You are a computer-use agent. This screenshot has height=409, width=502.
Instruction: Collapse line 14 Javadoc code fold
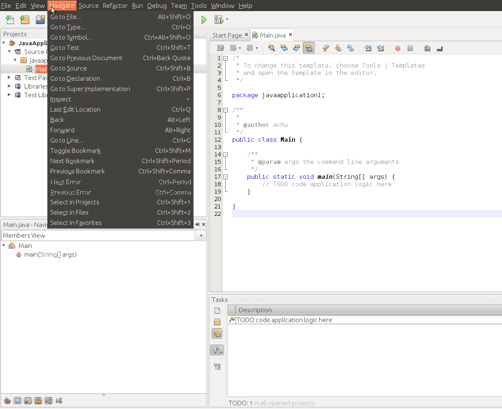point(225,154)
